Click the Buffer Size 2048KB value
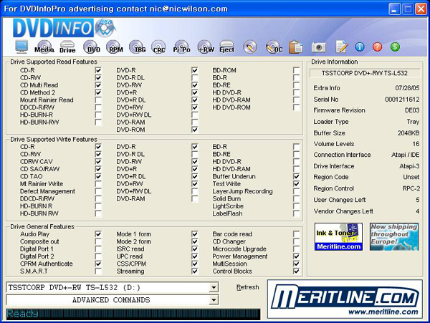The width and height of the screenshot is (430, 323). coord(408,133)
